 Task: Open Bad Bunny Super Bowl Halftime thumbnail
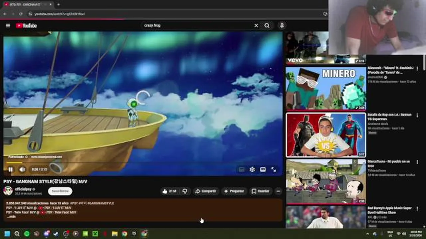[326, 217]
